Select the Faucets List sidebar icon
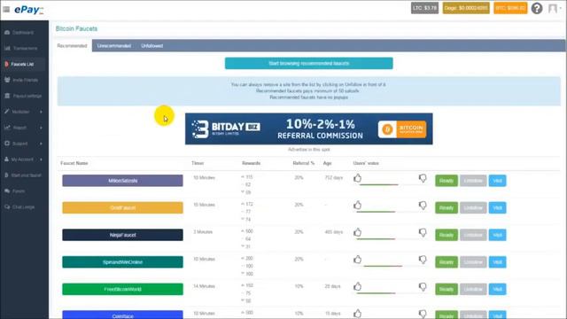The height and width of the screenshot is (319, 567). click(6, 64)
